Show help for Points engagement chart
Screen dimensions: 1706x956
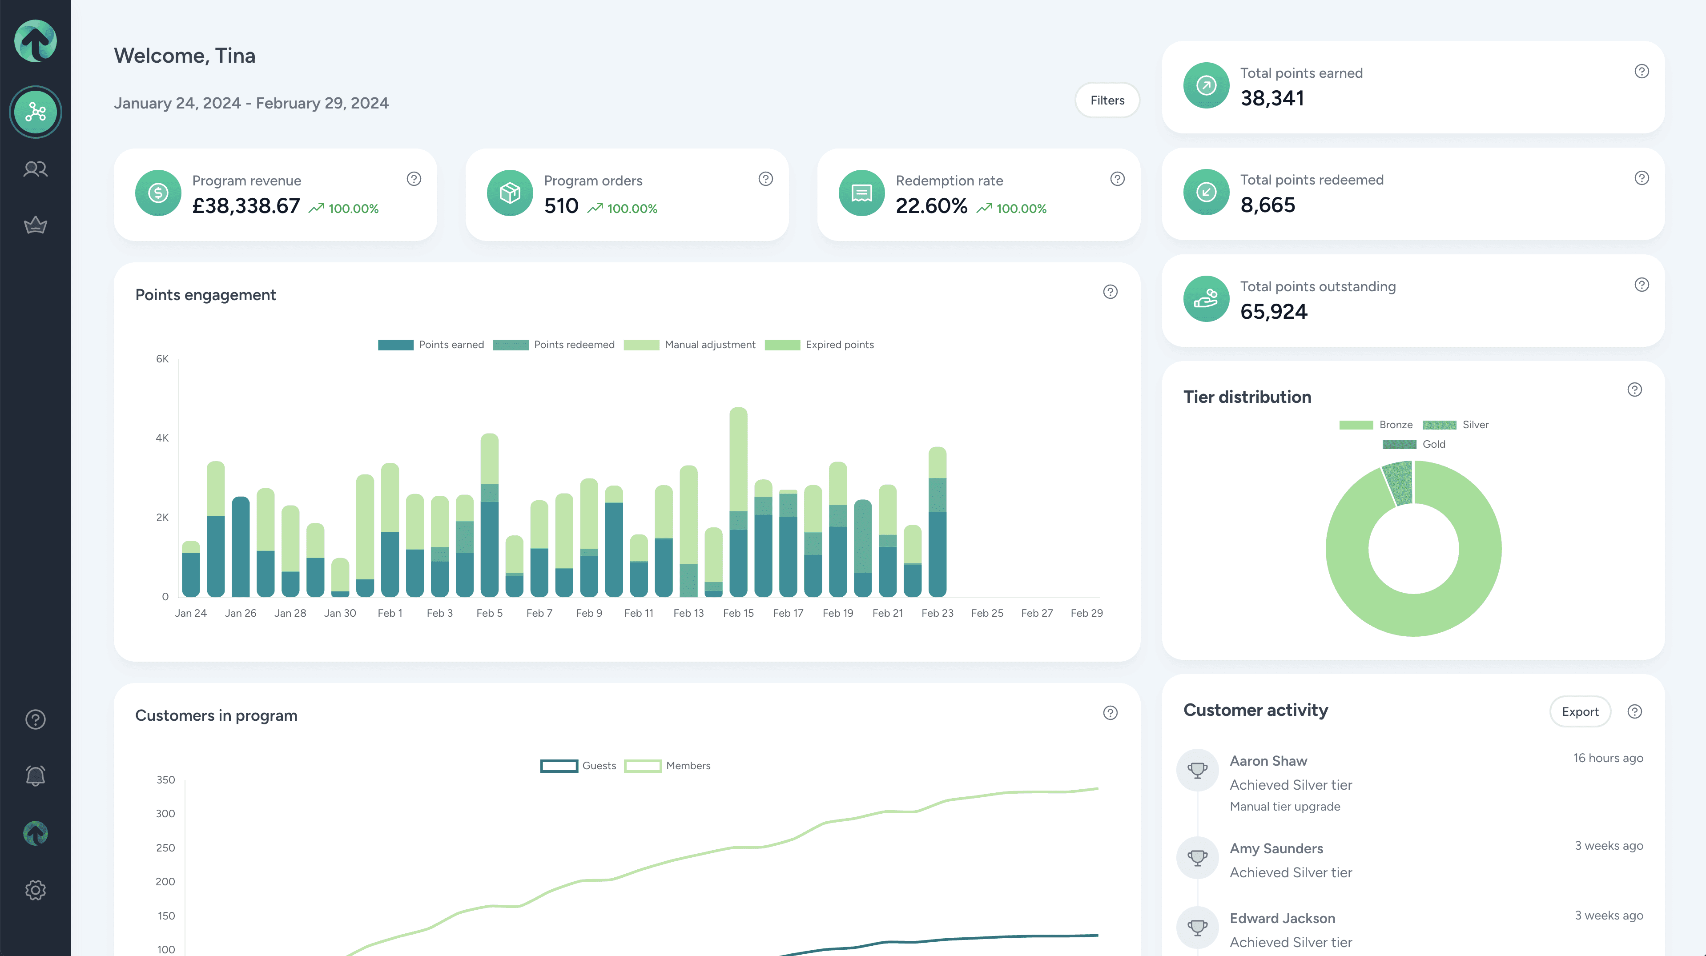(1111, 292)
